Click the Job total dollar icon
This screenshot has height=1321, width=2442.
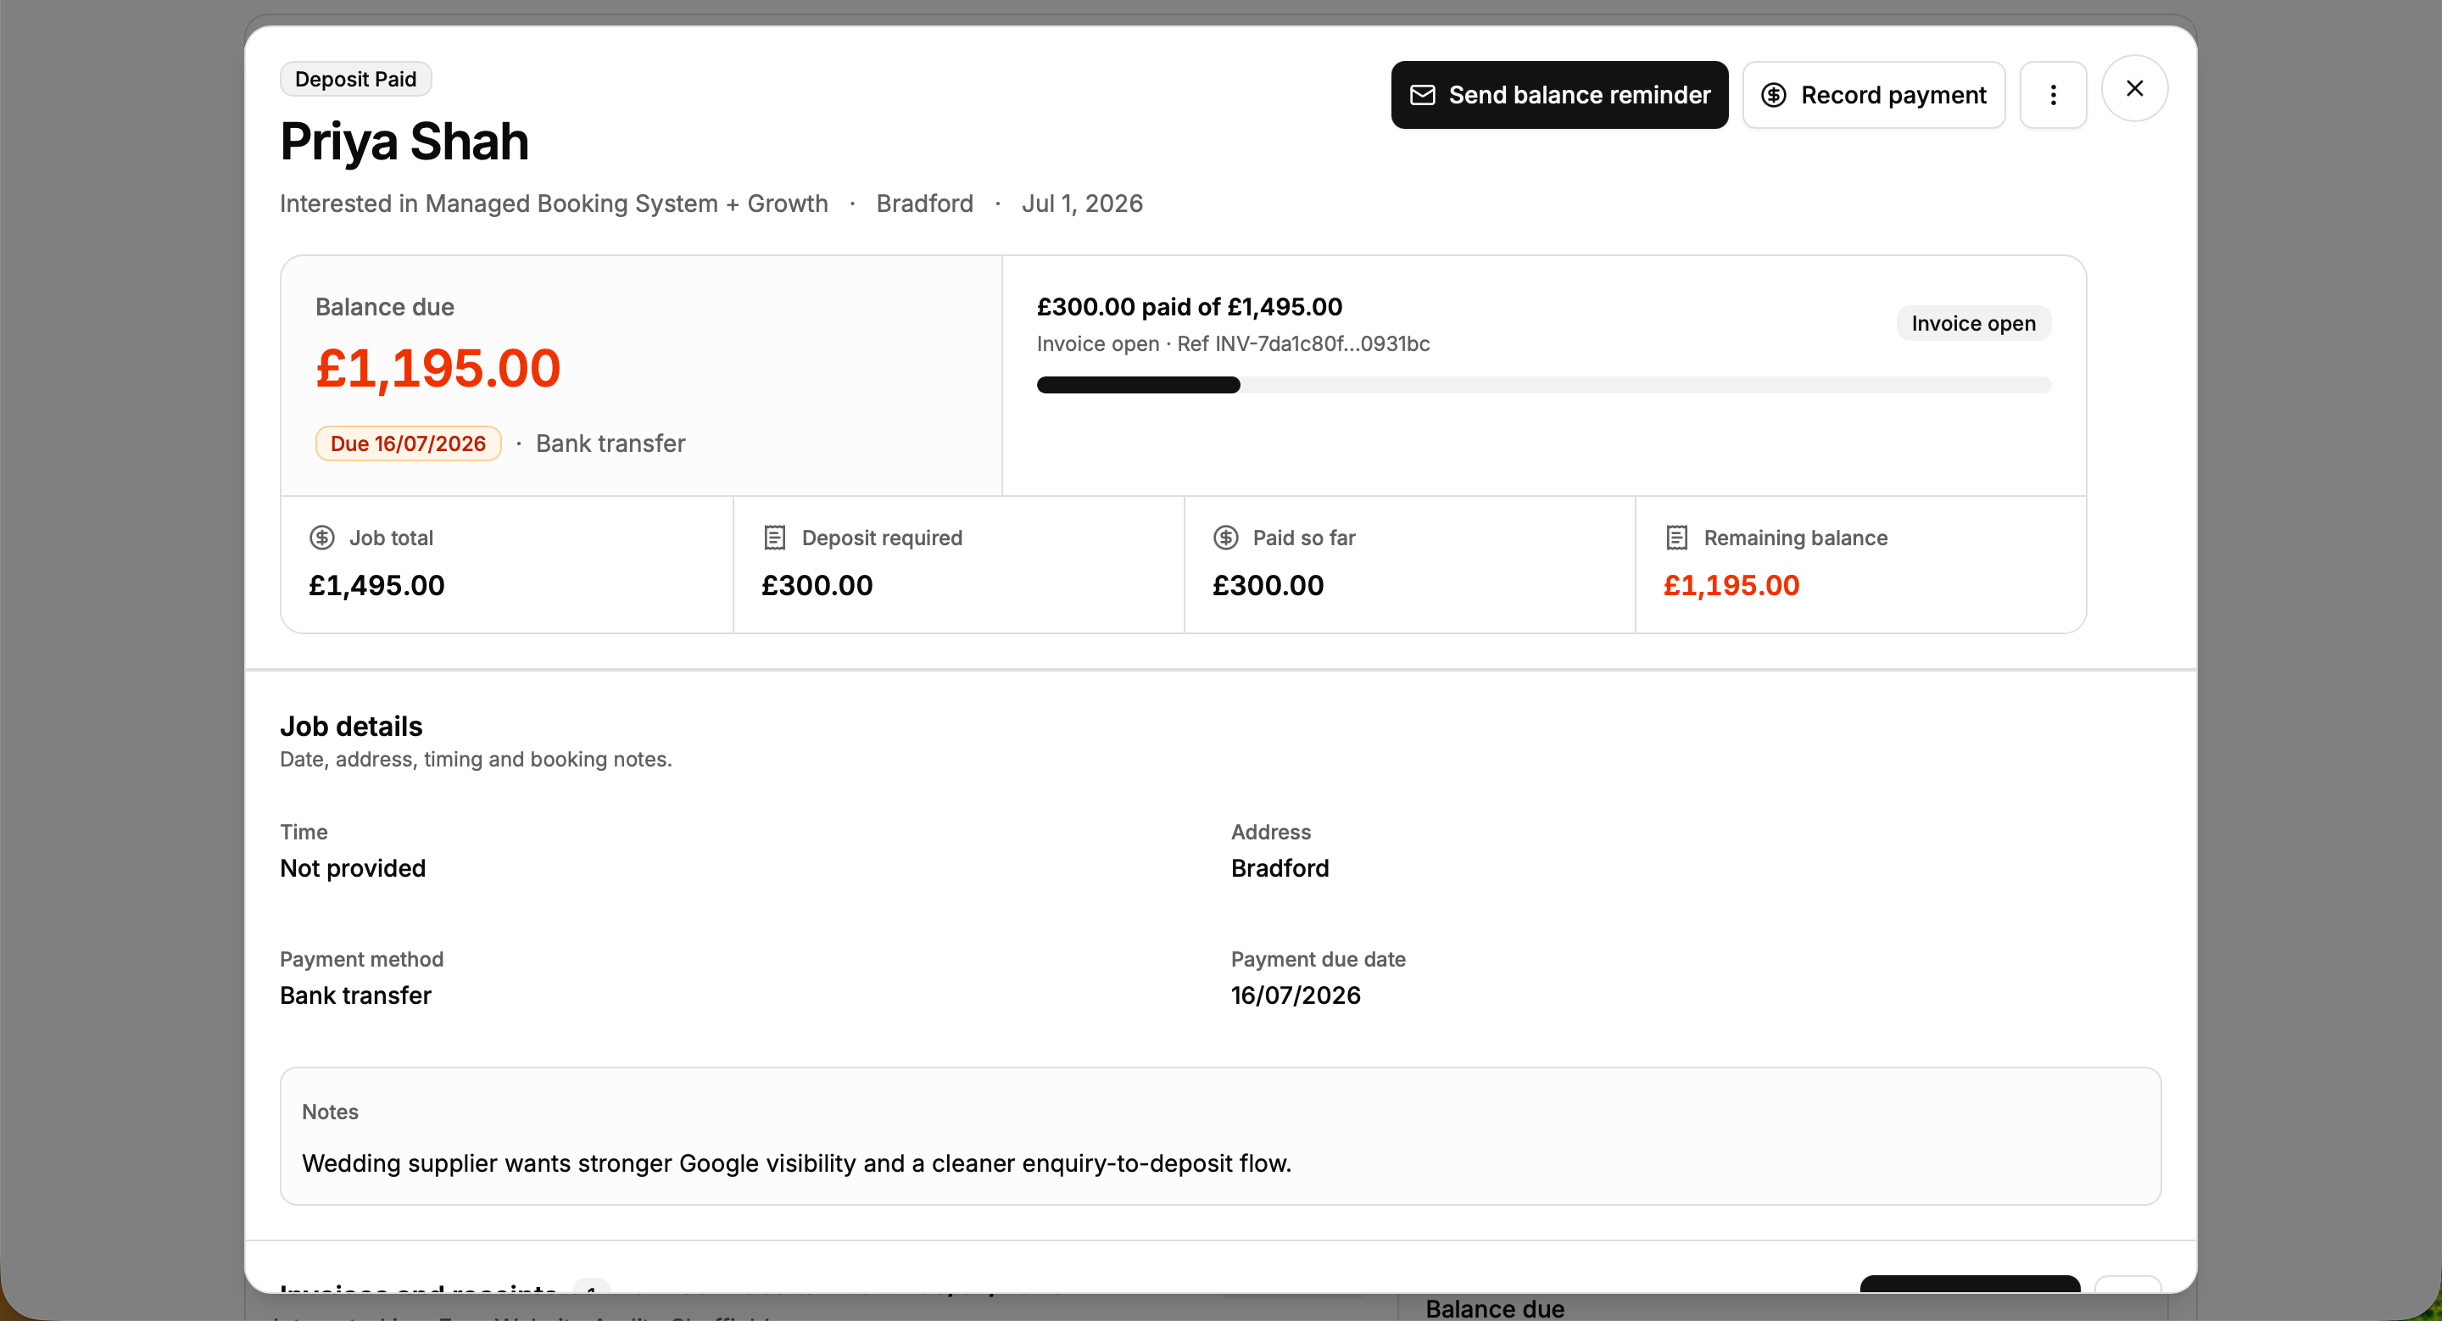(x=322, y=538)
